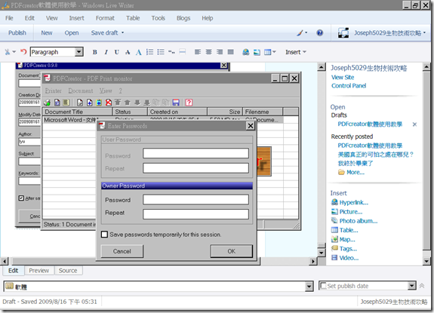The width and height of the screenshot is (434, 313).
Task: Justify text alignment icon
Action: point(230,52)
